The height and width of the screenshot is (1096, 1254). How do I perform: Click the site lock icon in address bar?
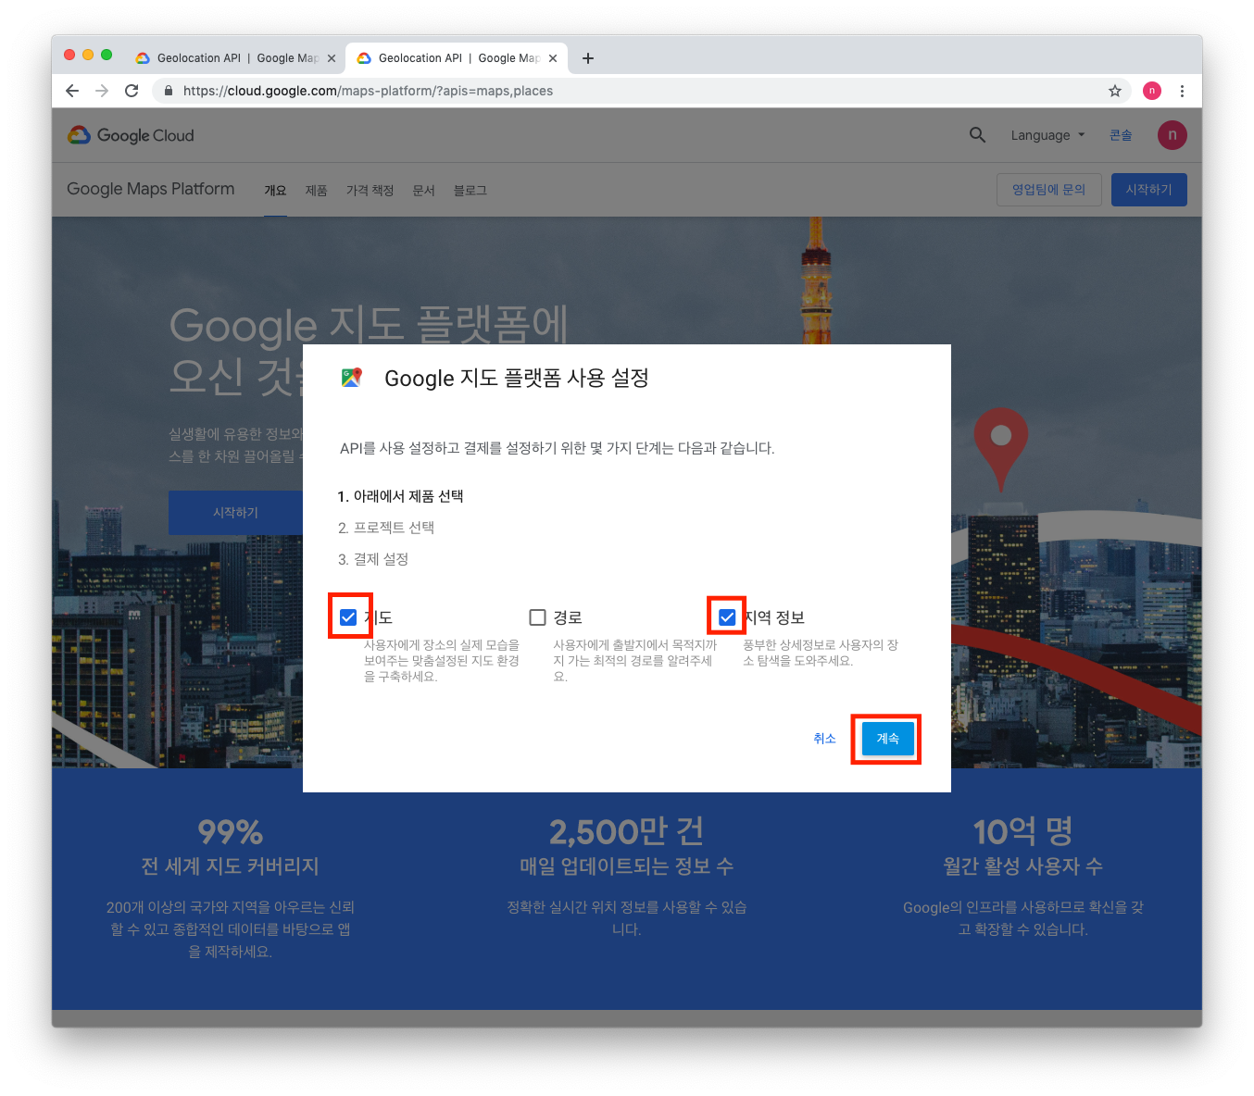point(169,91)
